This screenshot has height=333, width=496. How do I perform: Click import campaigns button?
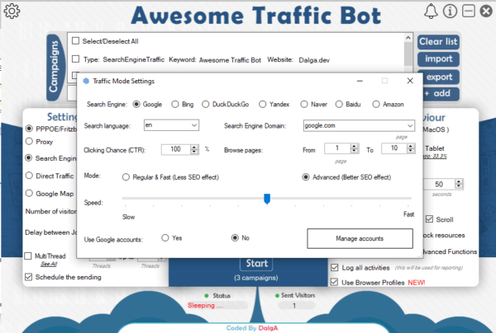tap(438, 59)
